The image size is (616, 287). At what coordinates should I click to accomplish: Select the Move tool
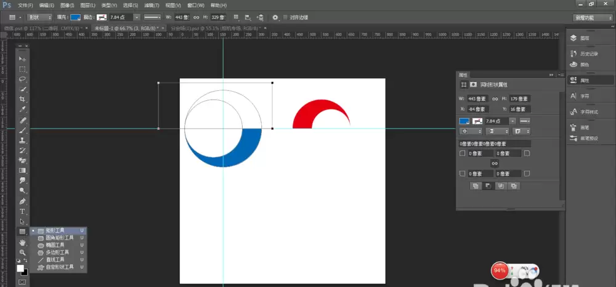pyautogui.click(x=22, y=59)
